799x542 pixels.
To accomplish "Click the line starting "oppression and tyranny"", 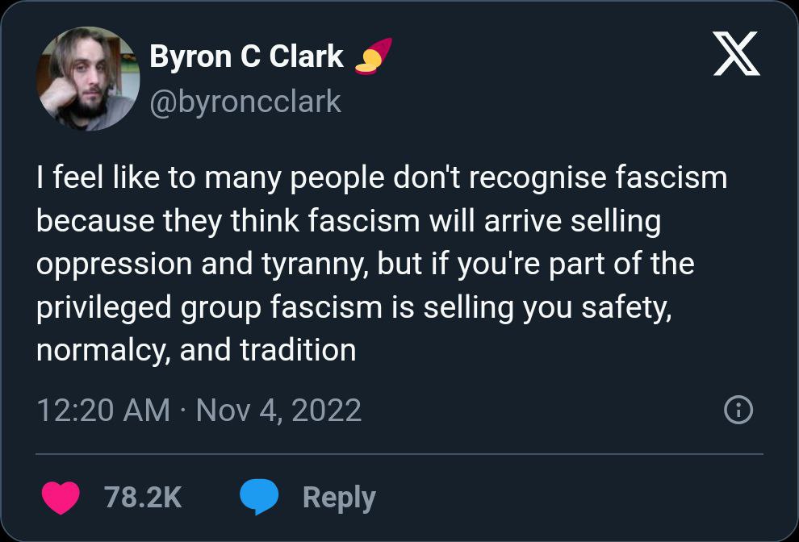I will tap(365, 264).
